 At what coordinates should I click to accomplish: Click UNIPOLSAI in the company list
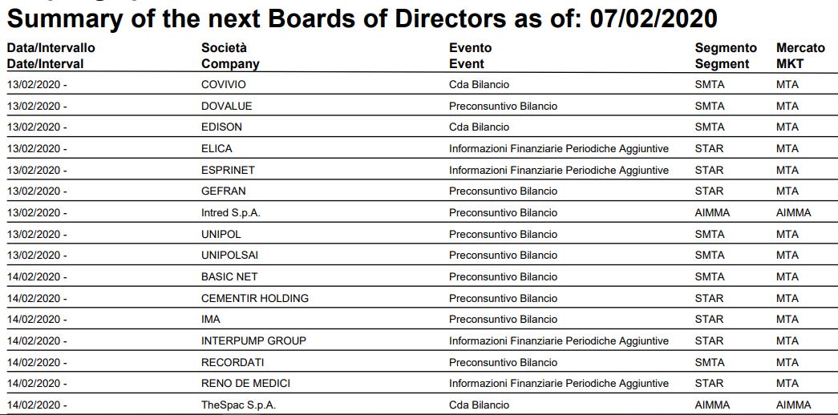[230, 256]
